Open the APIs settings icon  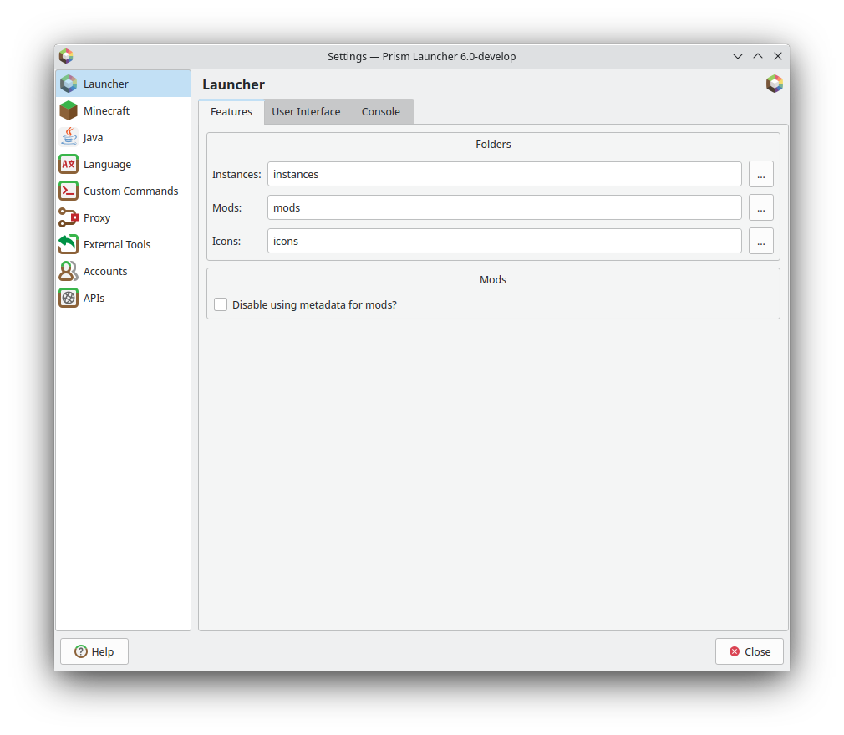69,298
